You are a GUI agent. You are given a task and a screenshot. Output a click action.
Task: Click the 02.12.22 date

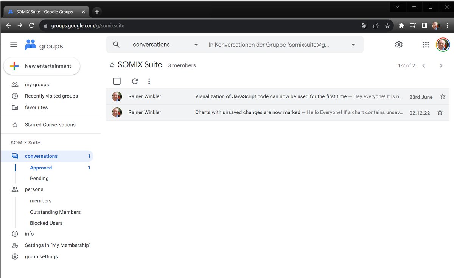click(420, 113)
